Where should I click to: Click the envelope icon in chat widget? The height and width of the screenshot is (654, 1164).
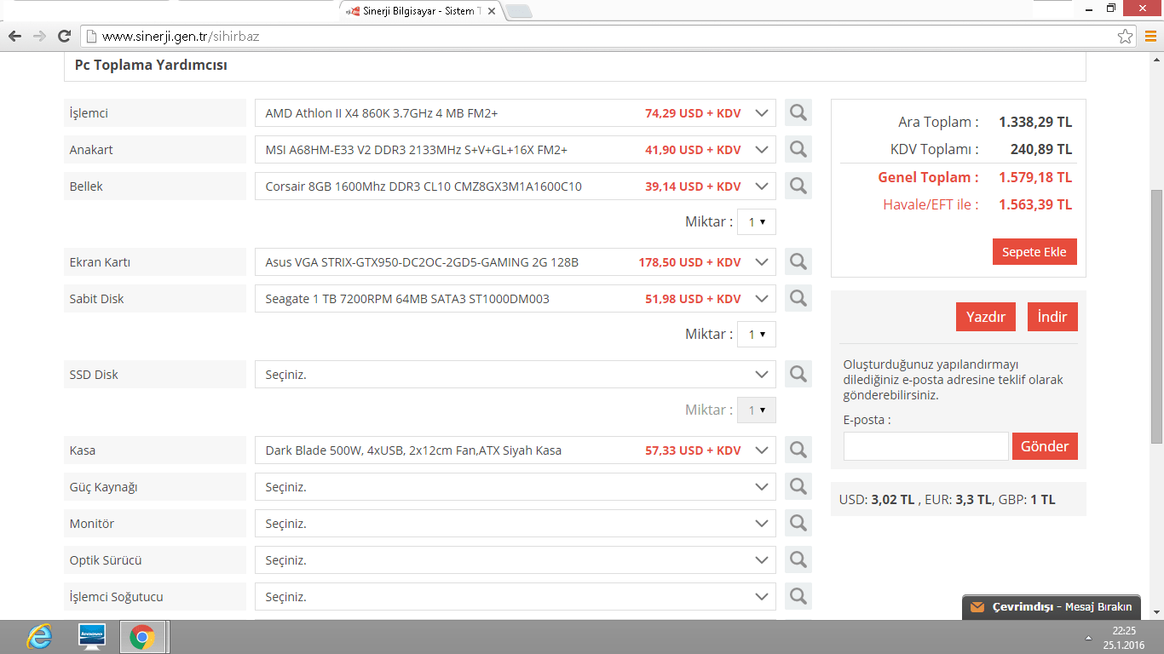click(x=977, y=607)
